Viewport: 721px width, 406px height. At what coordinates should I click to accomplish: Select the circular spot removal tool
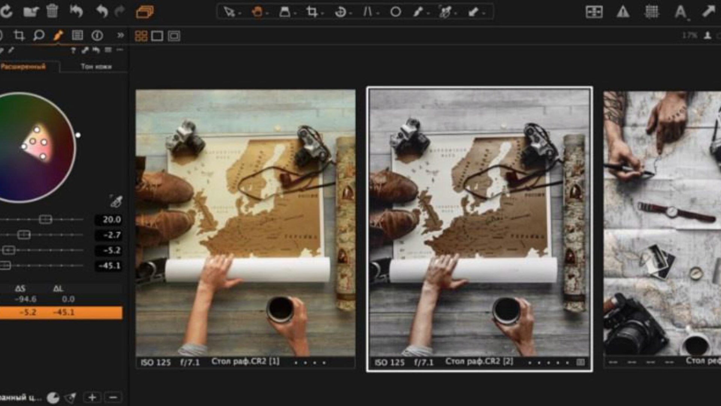coord(395,12)
